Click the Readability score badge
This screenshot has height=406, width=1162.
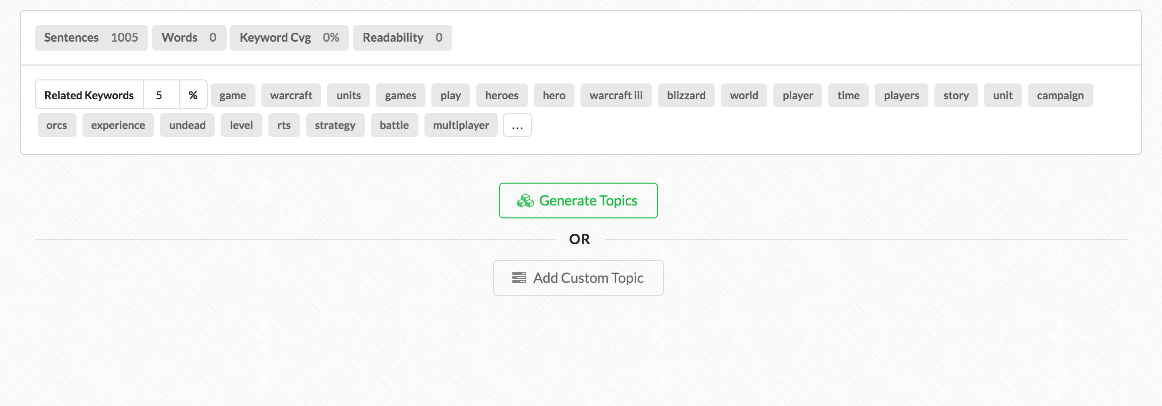coord(403,38)
